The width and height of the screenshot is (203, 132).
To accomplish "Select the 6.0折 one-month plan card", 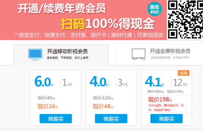I will coord(56,98).
